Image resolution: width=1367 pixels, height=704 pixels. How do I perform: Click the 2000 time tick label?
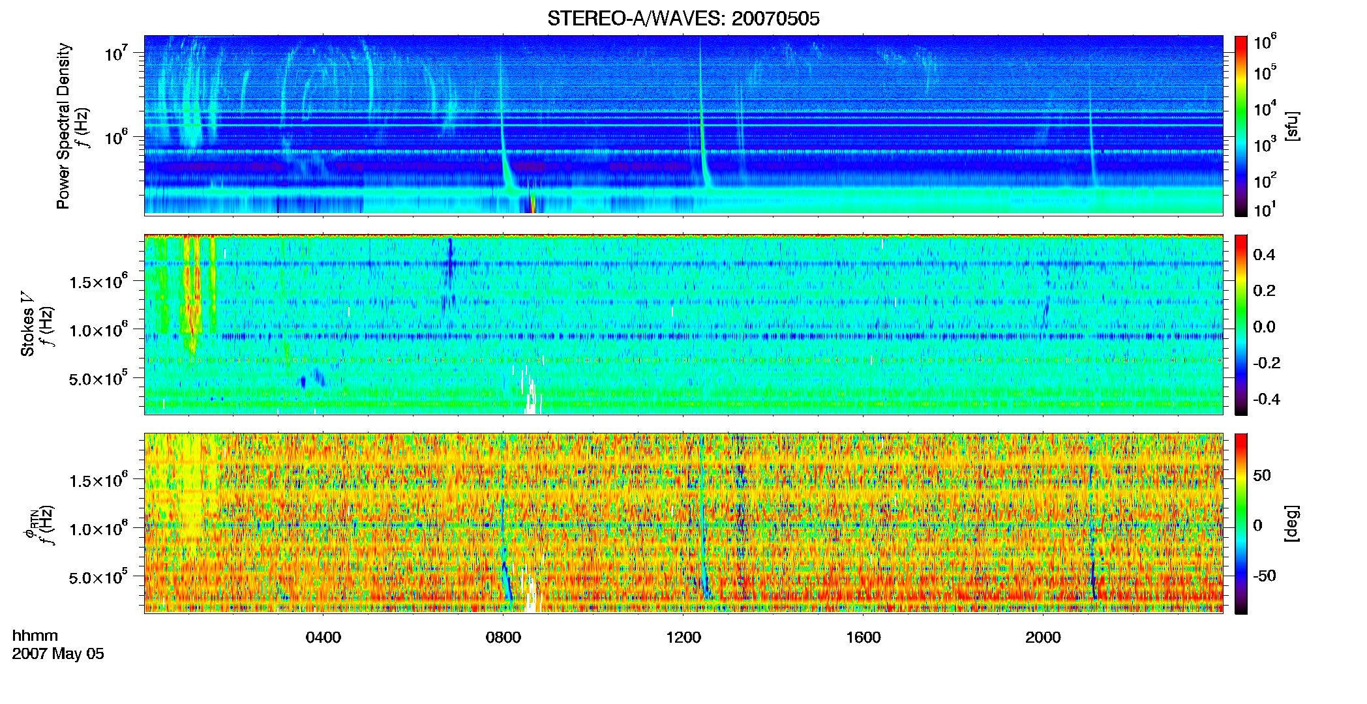(1043, 638)
